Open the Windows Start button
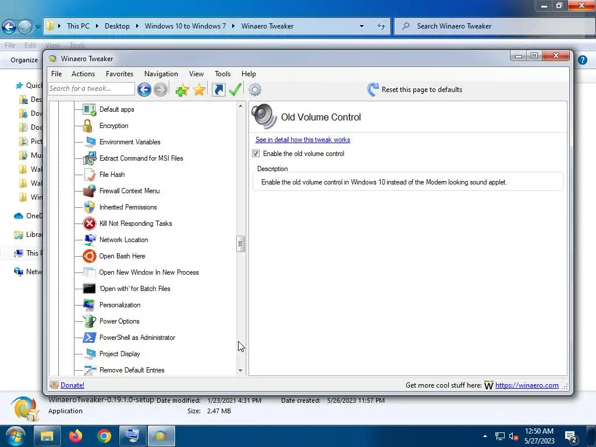The height and width of the screenshot is (447, 596). (x=15, y=435)
